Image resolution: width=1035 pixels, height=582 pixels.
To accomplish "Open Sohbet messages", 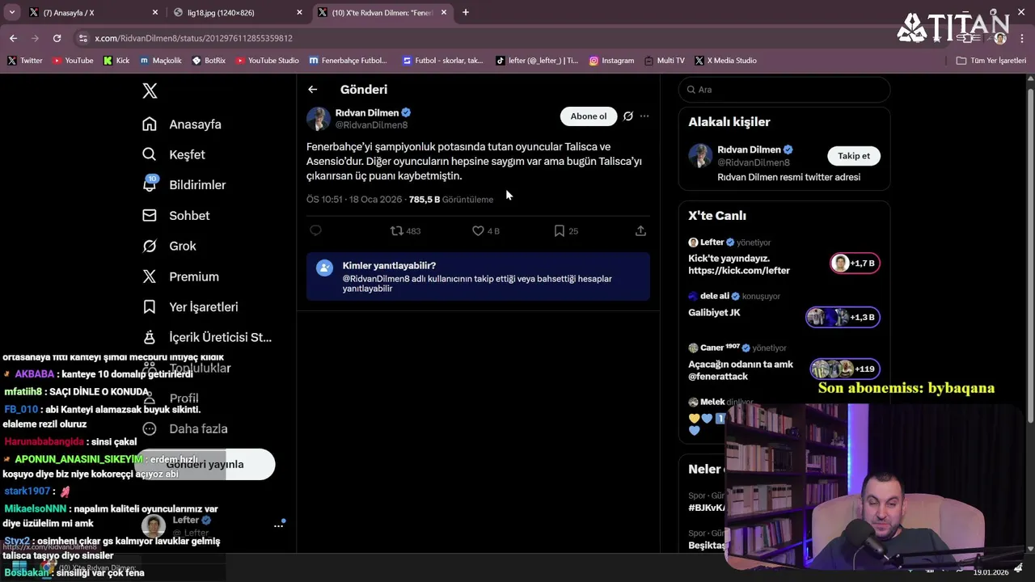I will point(175,216).
